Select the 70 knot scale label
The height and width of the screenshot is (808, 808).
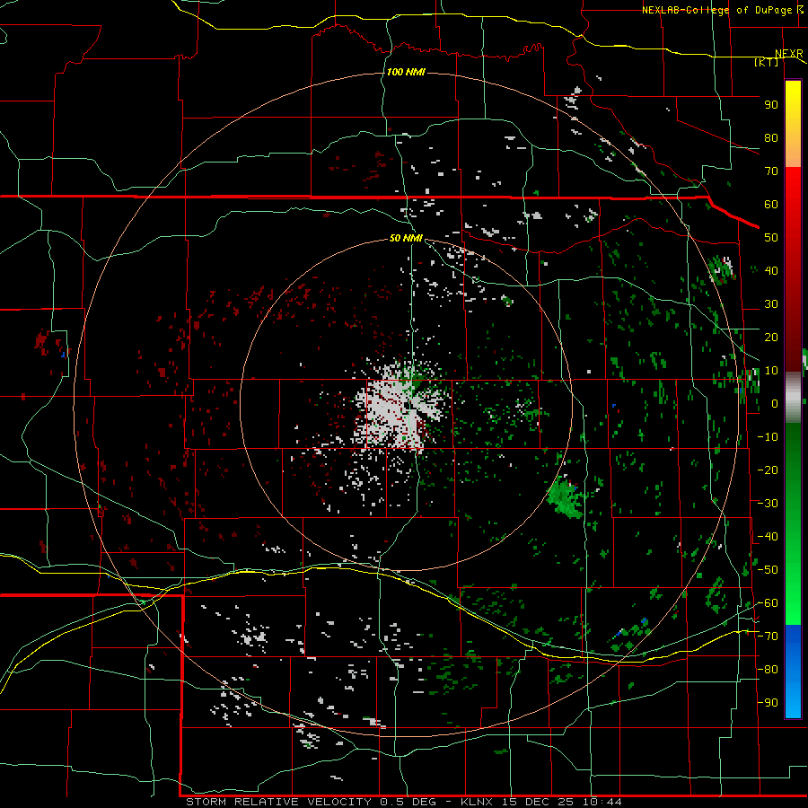pyautogui.click(x=771, y=171)
